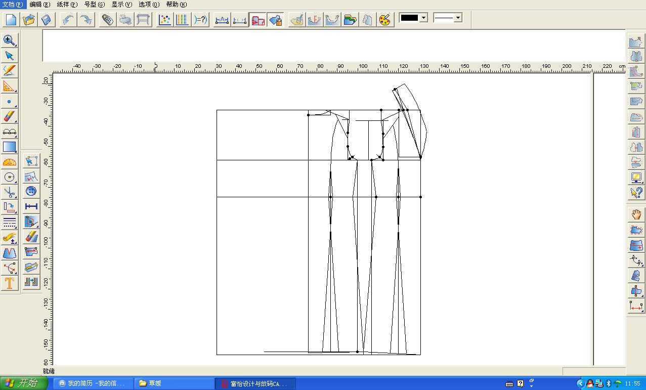Select the zoom magnifier tool
Screen dimensions: 646x390
point(9,40)
